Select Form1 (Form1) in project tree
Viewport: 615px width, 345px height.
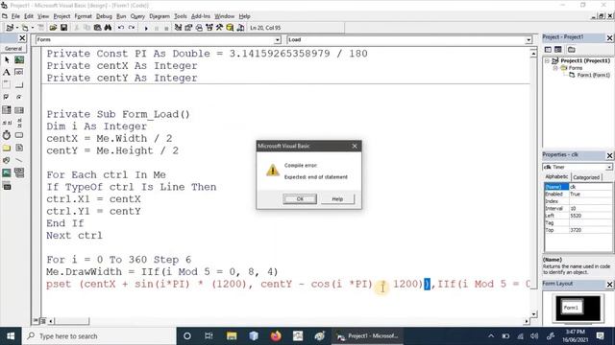594,75
